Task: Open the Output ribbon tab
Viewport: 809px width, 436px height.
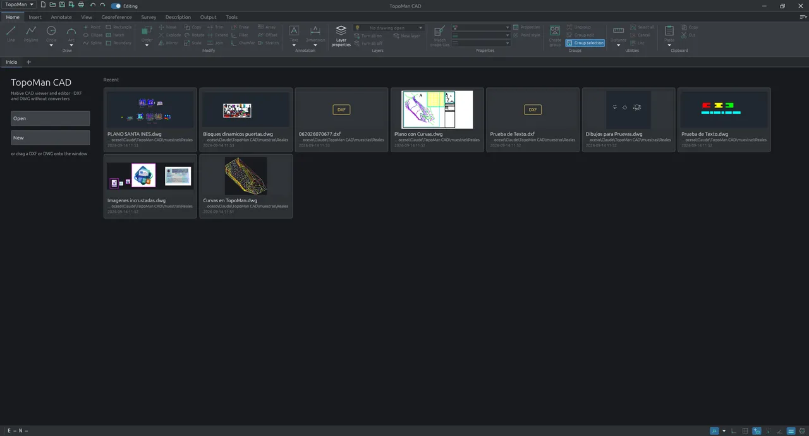Action: [208, 17]
